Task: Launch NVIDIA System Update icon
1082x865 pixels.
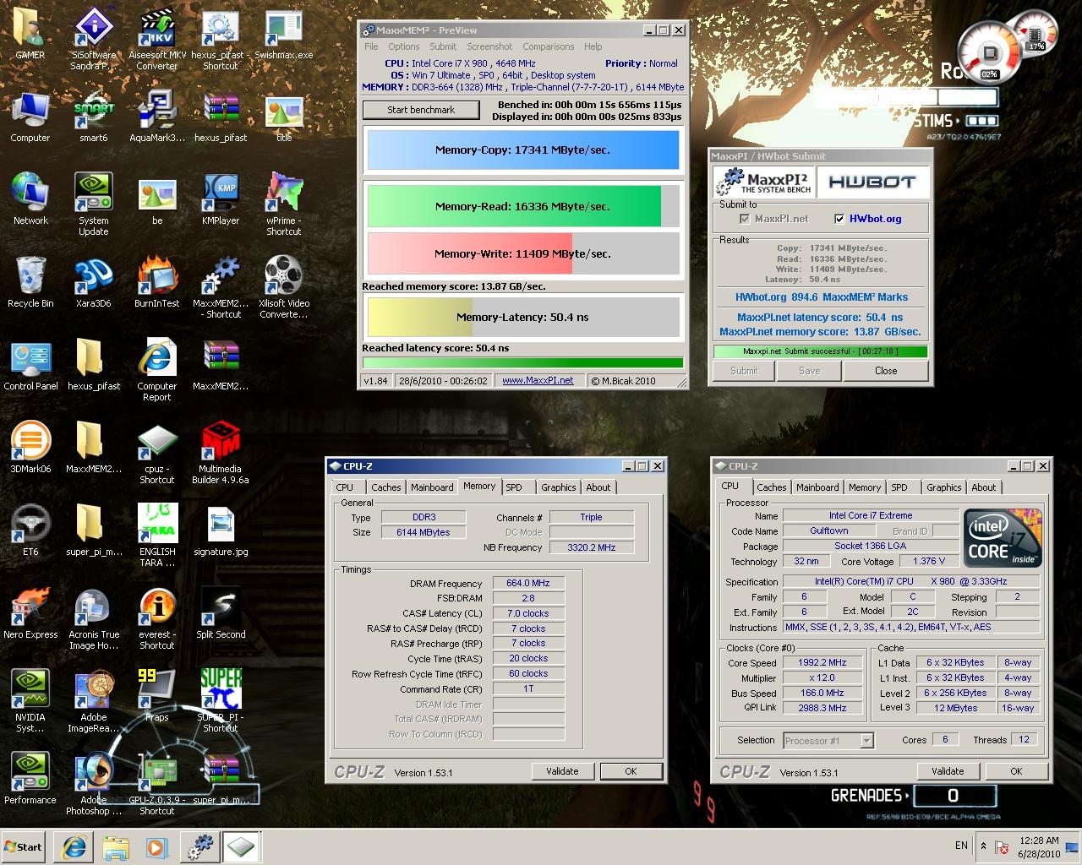Action: coord(94,204)
